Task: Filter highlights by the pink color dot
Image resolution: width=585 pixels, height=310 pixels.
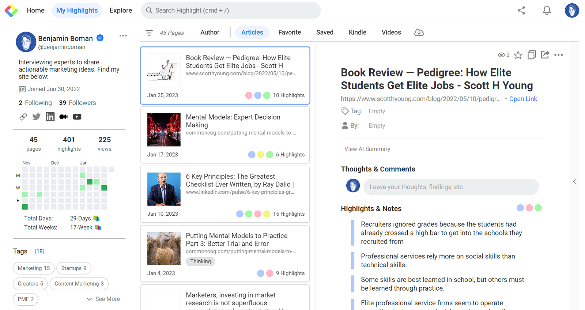Action: tap(529, 208)
